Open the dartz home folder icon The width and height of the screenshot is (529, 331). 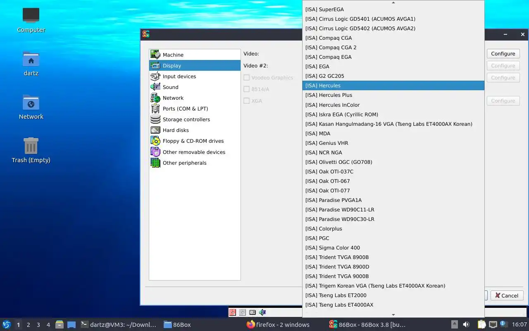[31, 63]
